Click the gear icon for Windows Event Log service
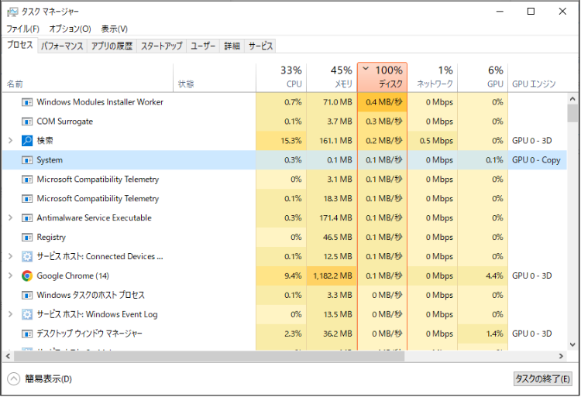 coord(27,314)
